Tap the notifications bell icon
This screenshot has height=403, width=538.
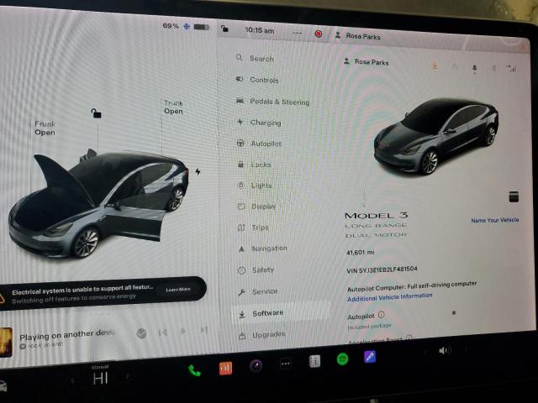(474, 69)
